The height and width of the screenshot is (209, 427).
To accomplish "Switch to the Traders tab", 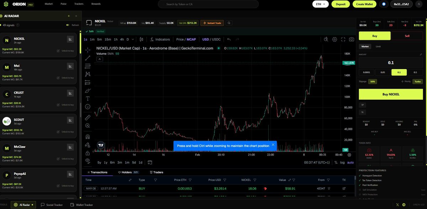I will click(x=157, y=172).
